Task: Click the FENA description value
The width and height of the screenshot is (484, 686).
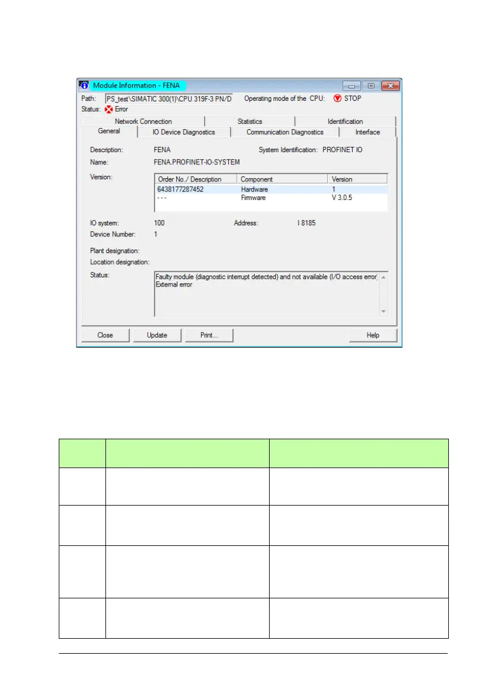Action: coord(162,150)
